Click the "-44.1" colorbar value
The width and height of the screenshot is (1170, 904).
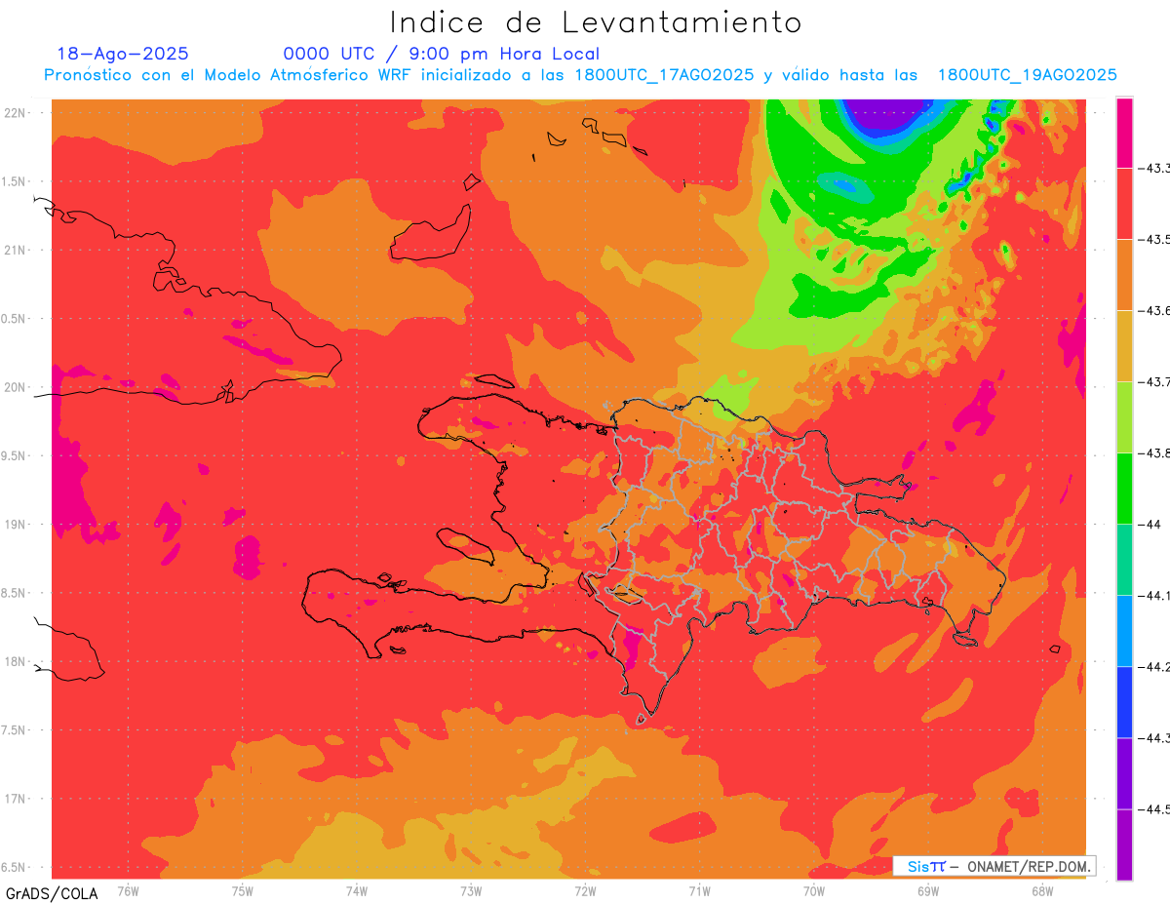tap(1154, 596)
